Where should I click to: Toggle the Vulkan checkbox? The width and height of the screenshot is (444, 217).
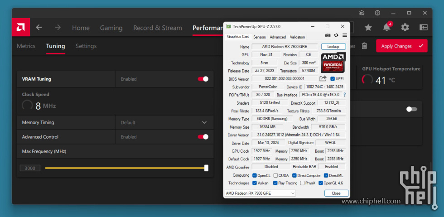click(x=254, y=183)
